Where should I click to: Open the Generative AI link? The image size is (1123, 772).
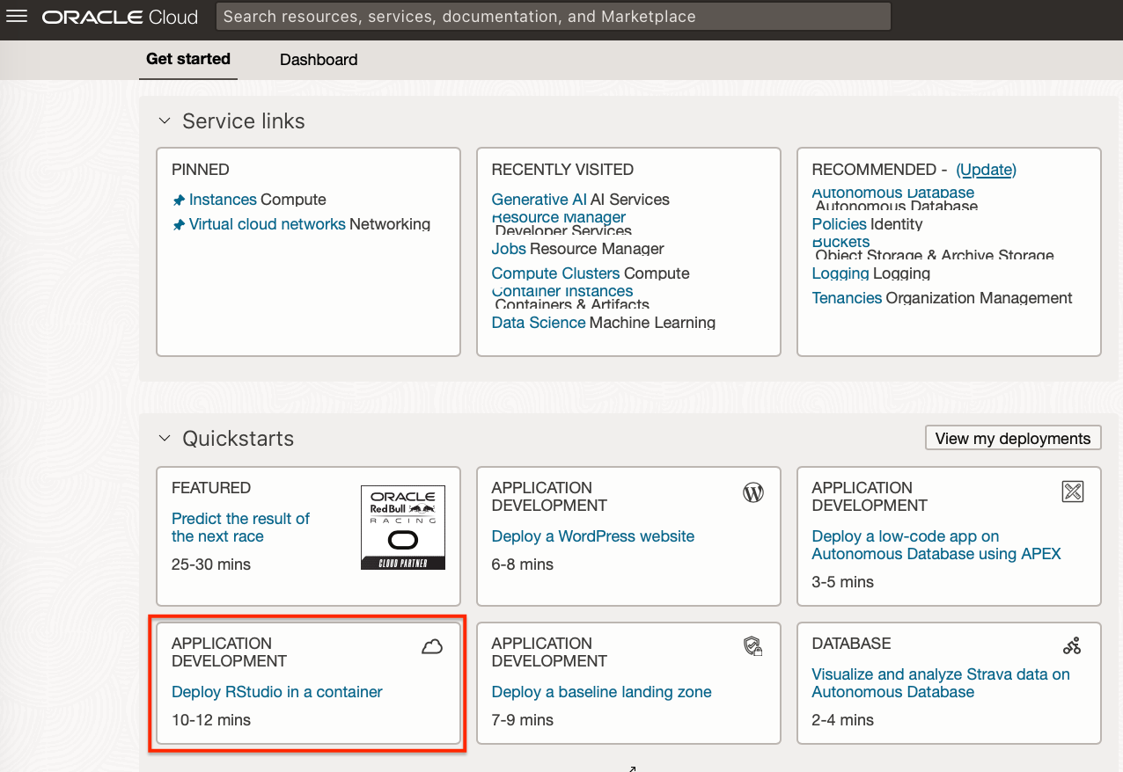539,200
